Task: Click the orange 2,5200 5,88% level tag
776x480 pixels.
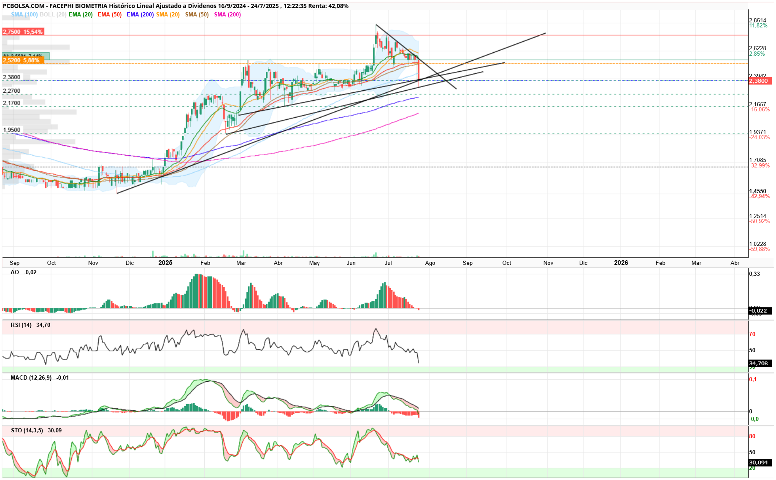Action: 23,60
